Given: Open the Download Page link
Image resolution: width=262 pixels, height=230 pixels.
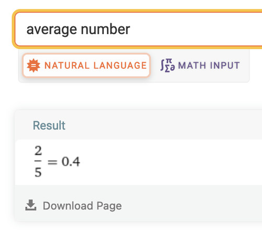Looking at the screenshot, I should click(x=73, y=205).
